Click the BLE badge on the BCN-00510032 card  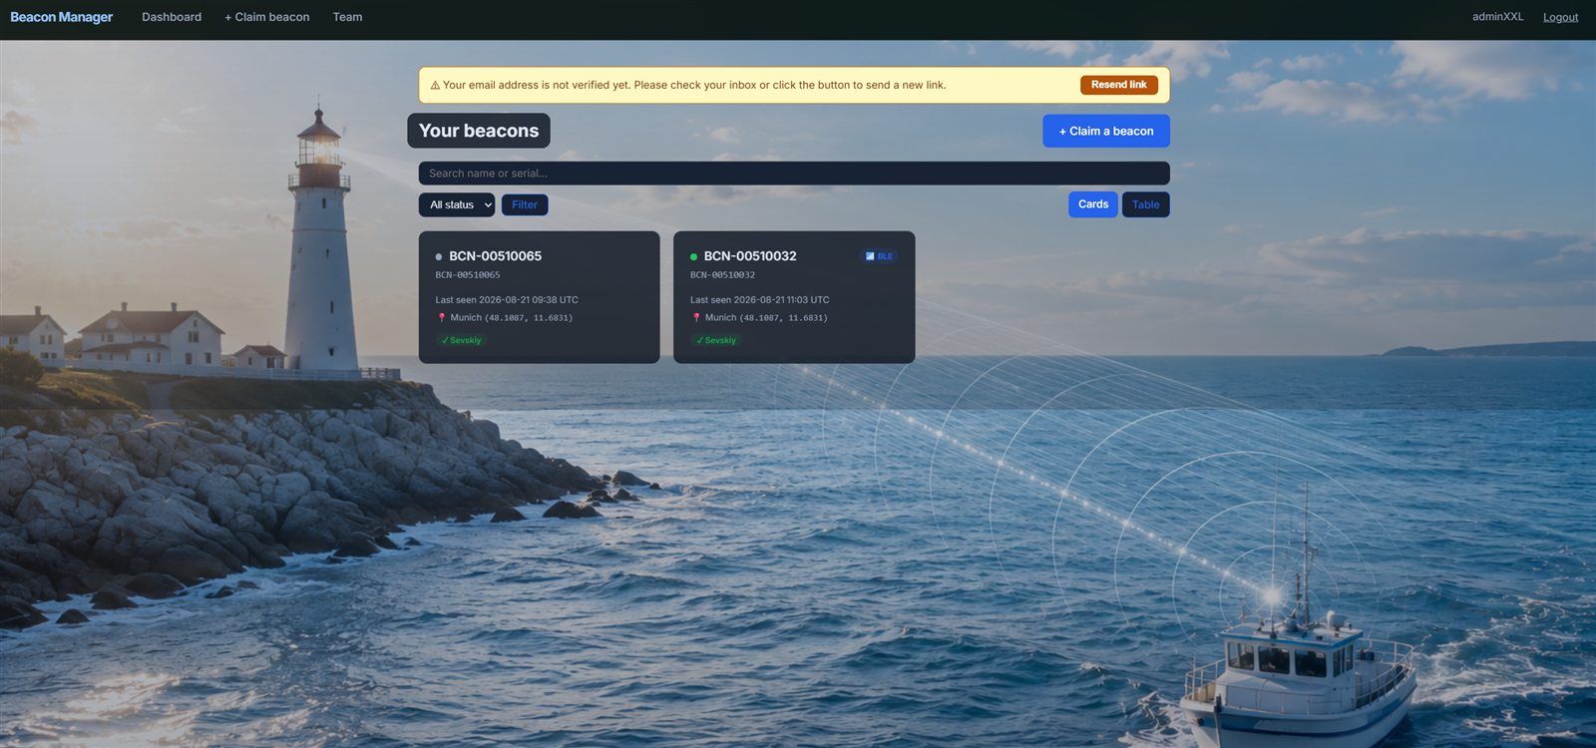[x=879, y=256]
